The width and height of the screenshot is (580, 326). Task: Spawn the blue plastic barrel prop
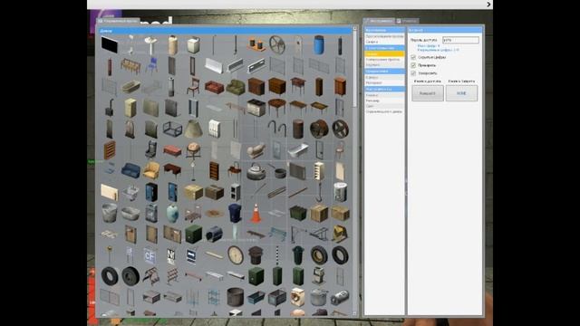tap(318, 45)
